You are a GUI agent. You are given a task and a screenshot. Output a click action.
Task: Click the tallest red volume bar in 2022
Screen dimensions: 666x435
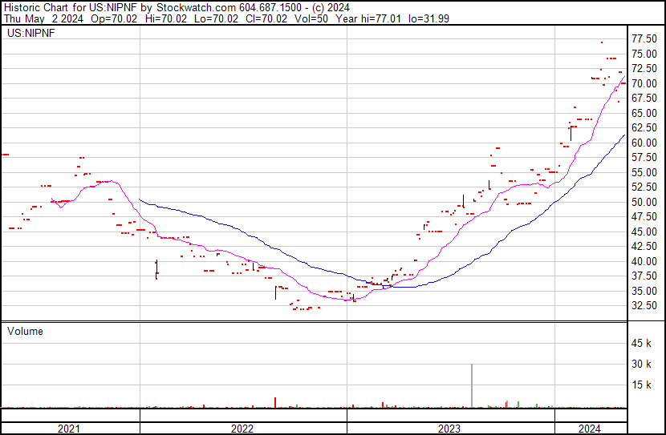pos(275,402)
